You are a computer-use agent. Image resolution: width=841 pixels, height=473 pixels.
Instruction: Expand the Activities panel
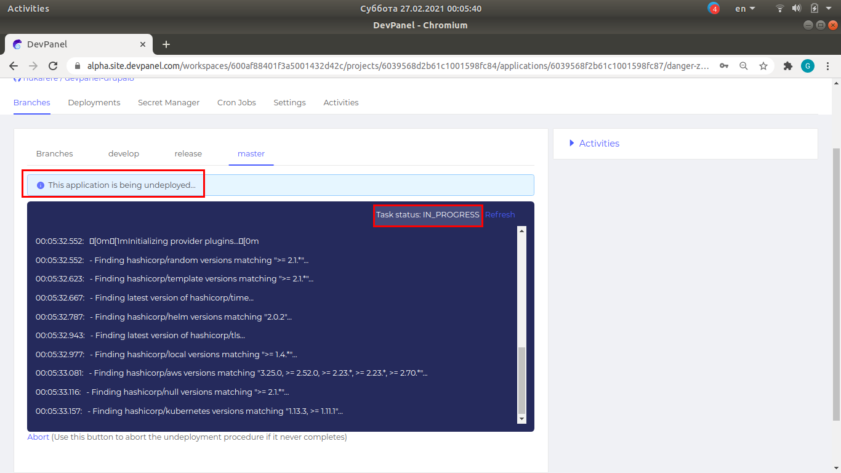tap(594, 144)
